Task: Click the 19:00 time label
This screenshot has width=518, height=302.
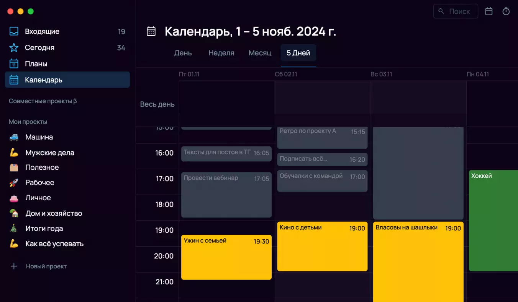Action: pos(164,230)
